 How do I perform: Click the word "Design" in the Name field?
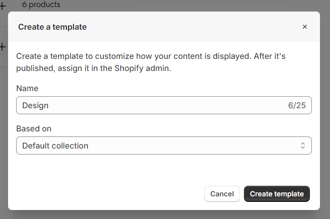35,105
